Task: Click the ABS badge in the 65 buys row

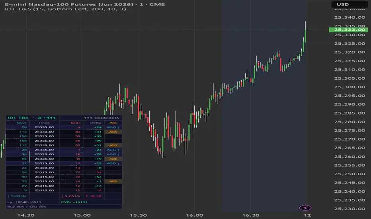Action: [x=113, y=159]
